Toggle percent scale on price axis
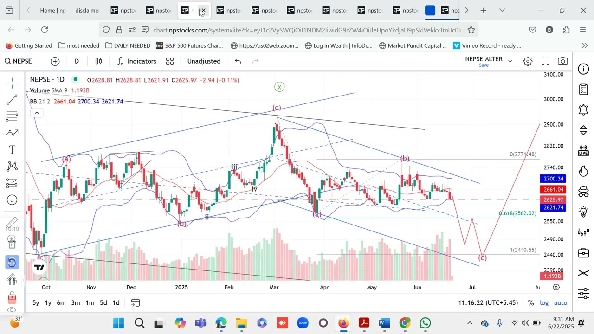 (531, 303)
